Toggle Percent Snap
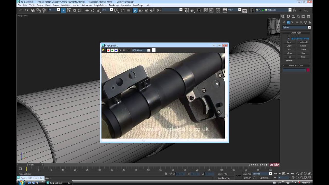The image size is (329, 185). click(147, 10)
